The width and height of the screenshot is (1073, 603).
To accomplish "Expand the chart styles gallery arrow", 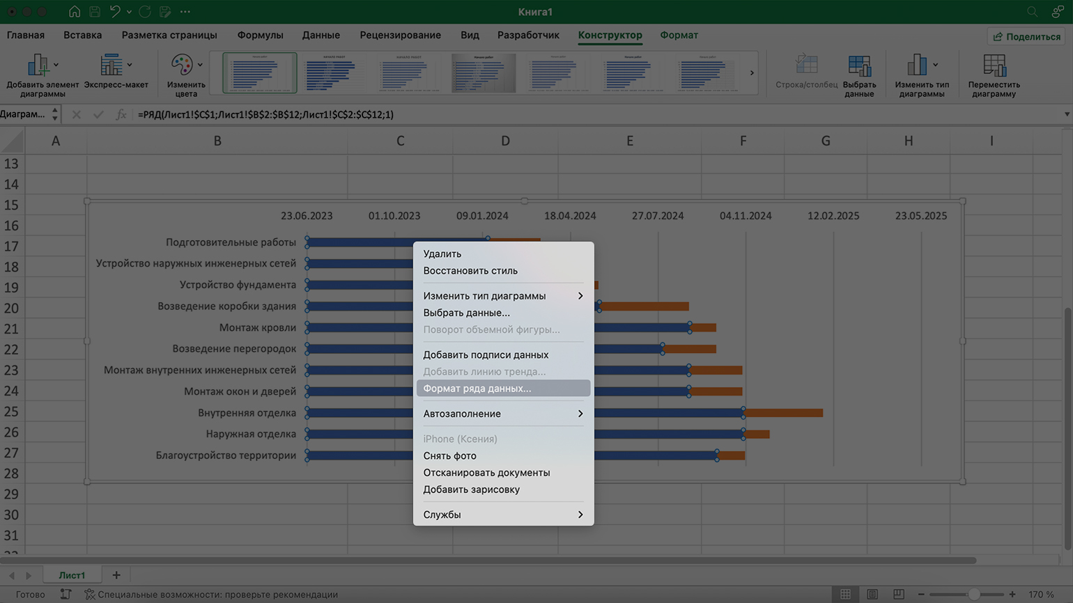I will pyautogui.click(x=752, y=72).
